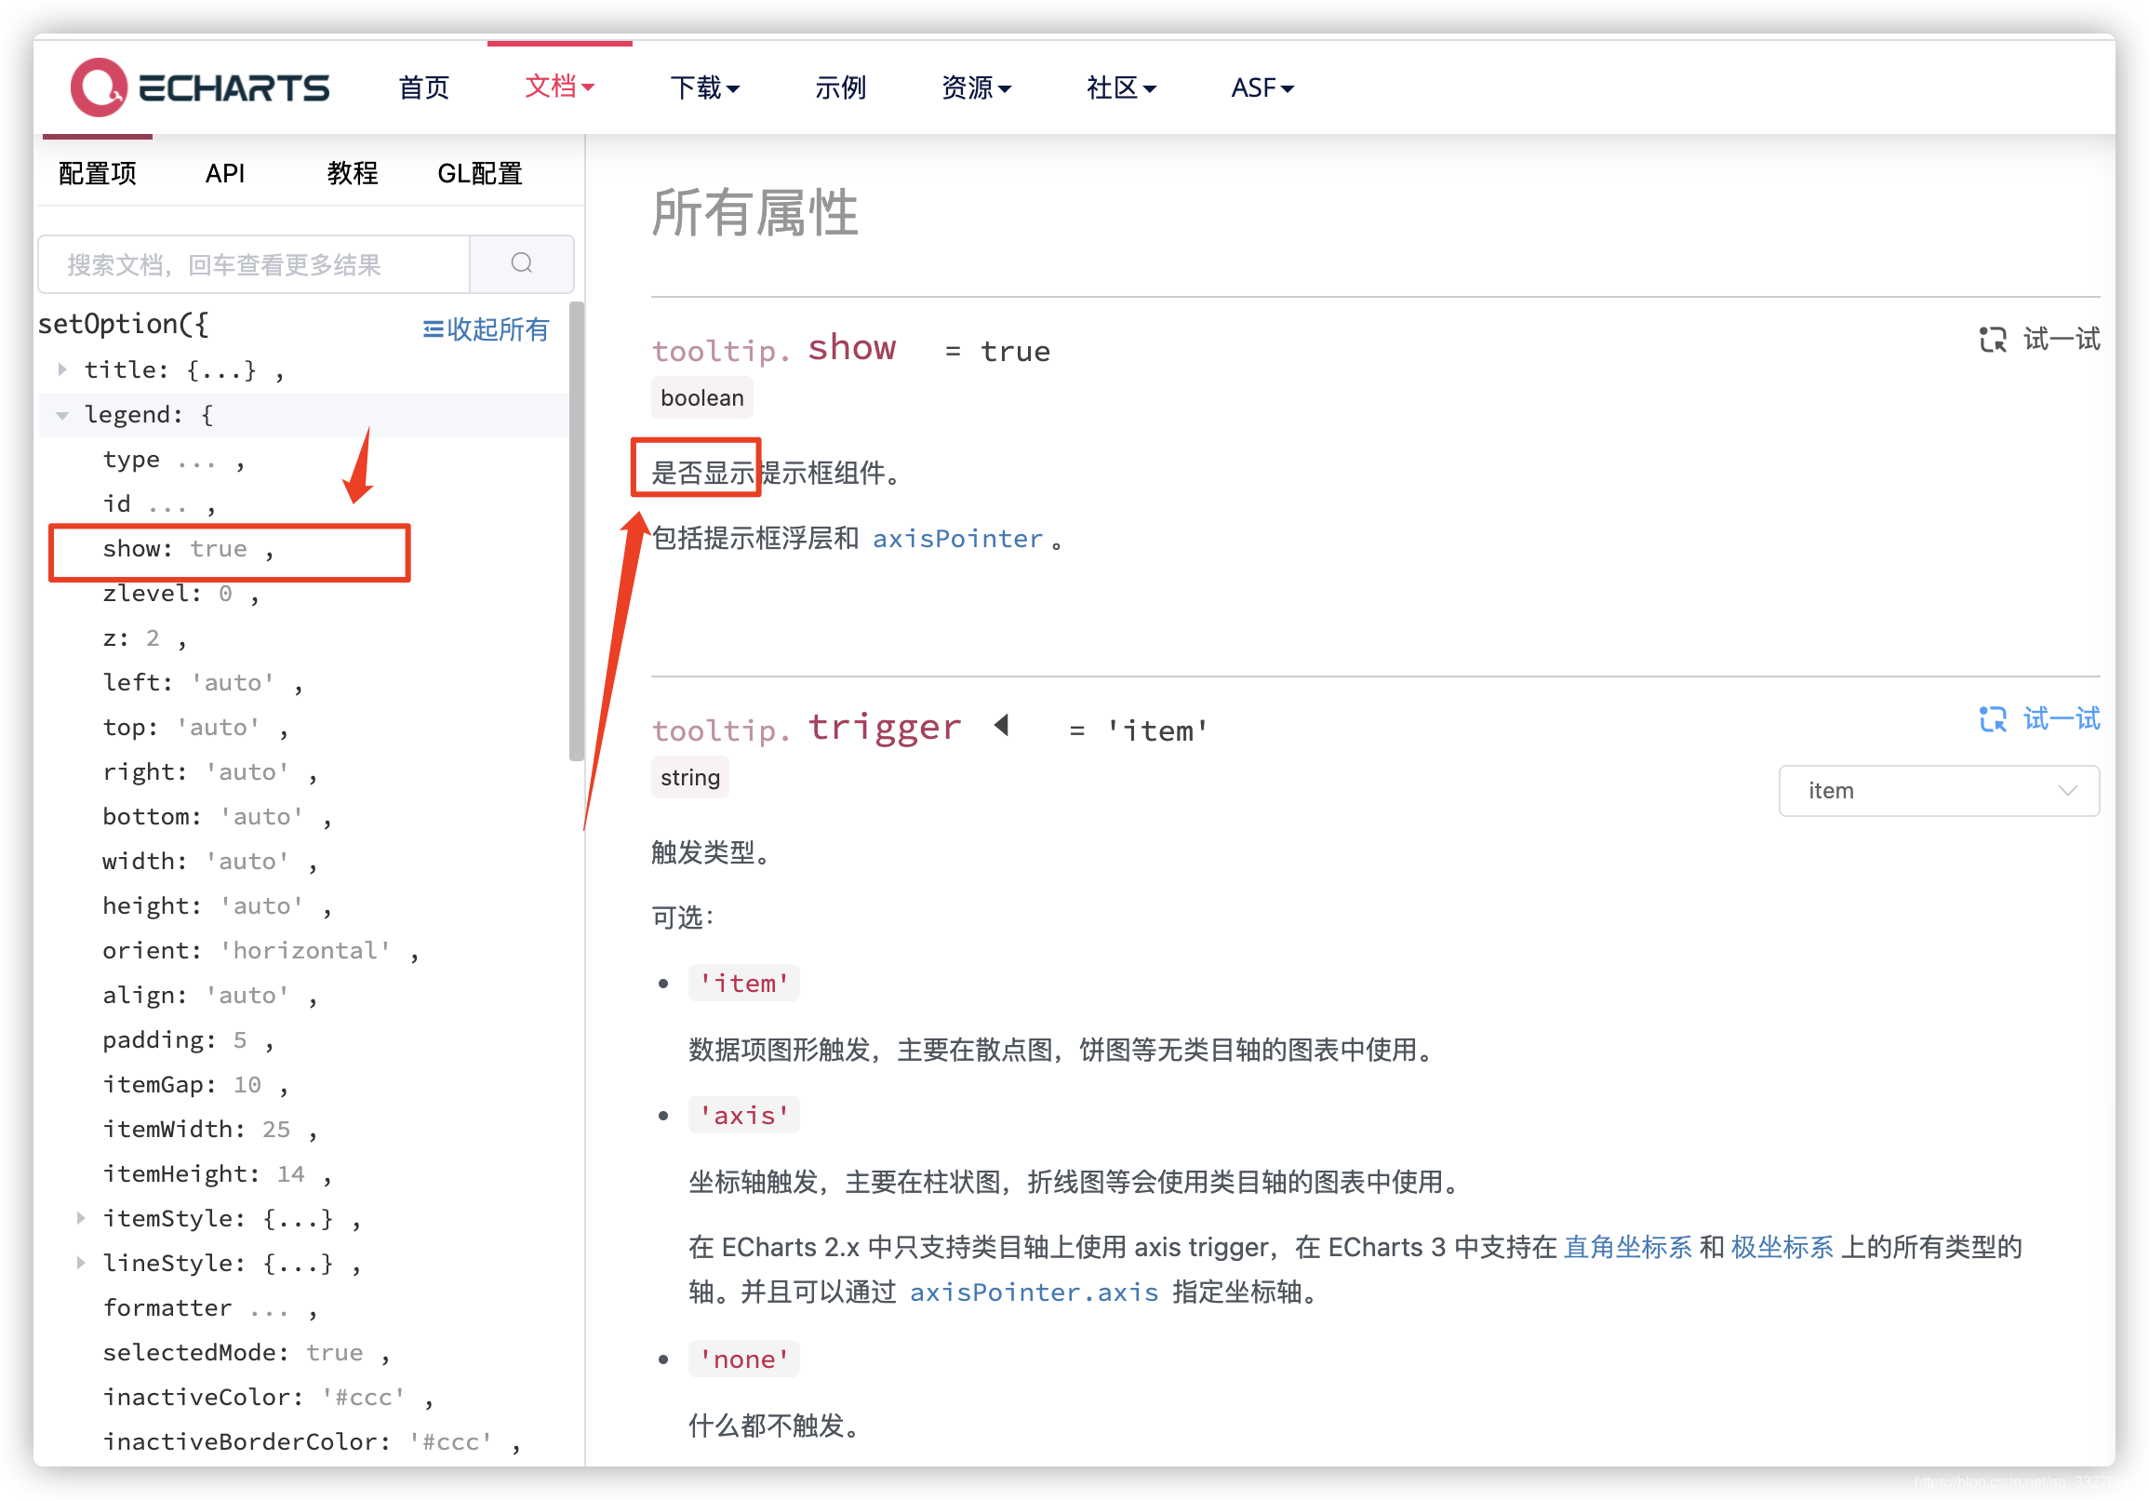Click the string type badge
Image resolution: width=2149 pixels, height=1500 pixels.
point(689,777)
